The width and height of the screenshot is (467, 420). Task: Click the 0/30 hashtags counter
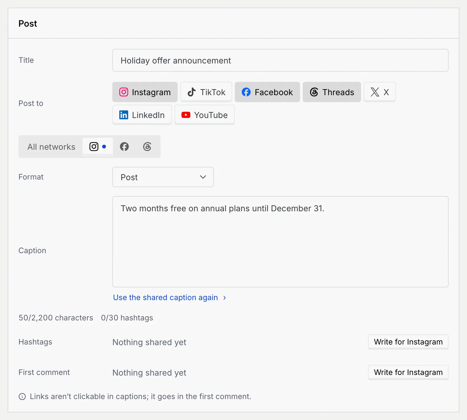point(127,318)
